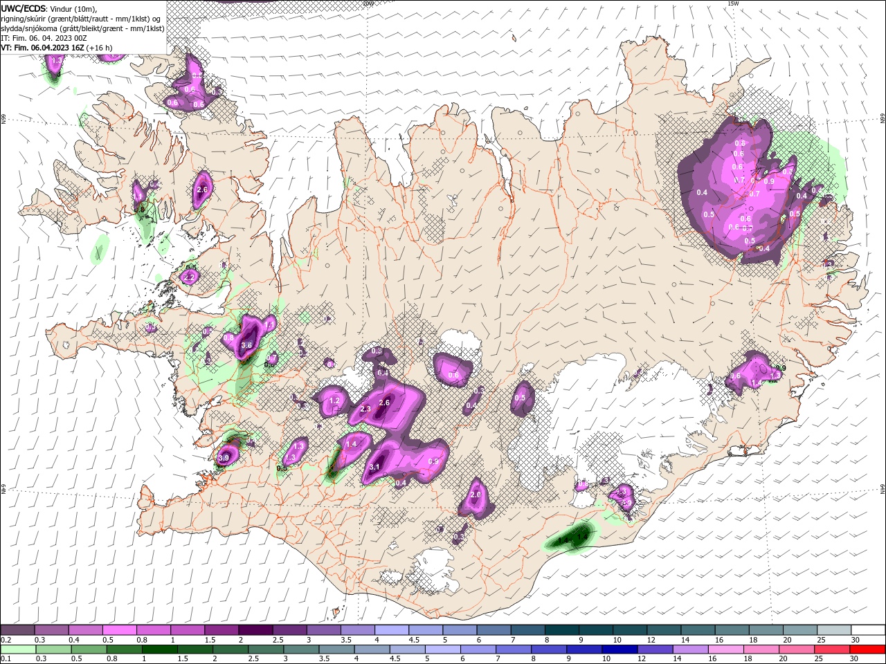The width and height of the screenshot is (886, 664).
Task: Select top legend row swatch labeled 12
Action: click(x=664, y=630)
